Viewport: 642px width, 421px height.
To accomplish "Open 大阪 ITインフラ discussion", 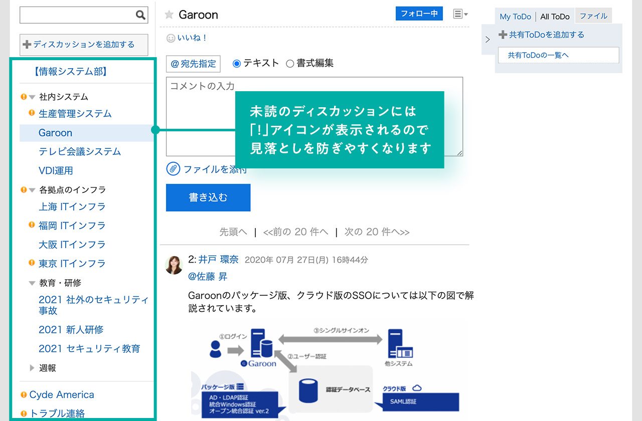I will pos(72,245).
